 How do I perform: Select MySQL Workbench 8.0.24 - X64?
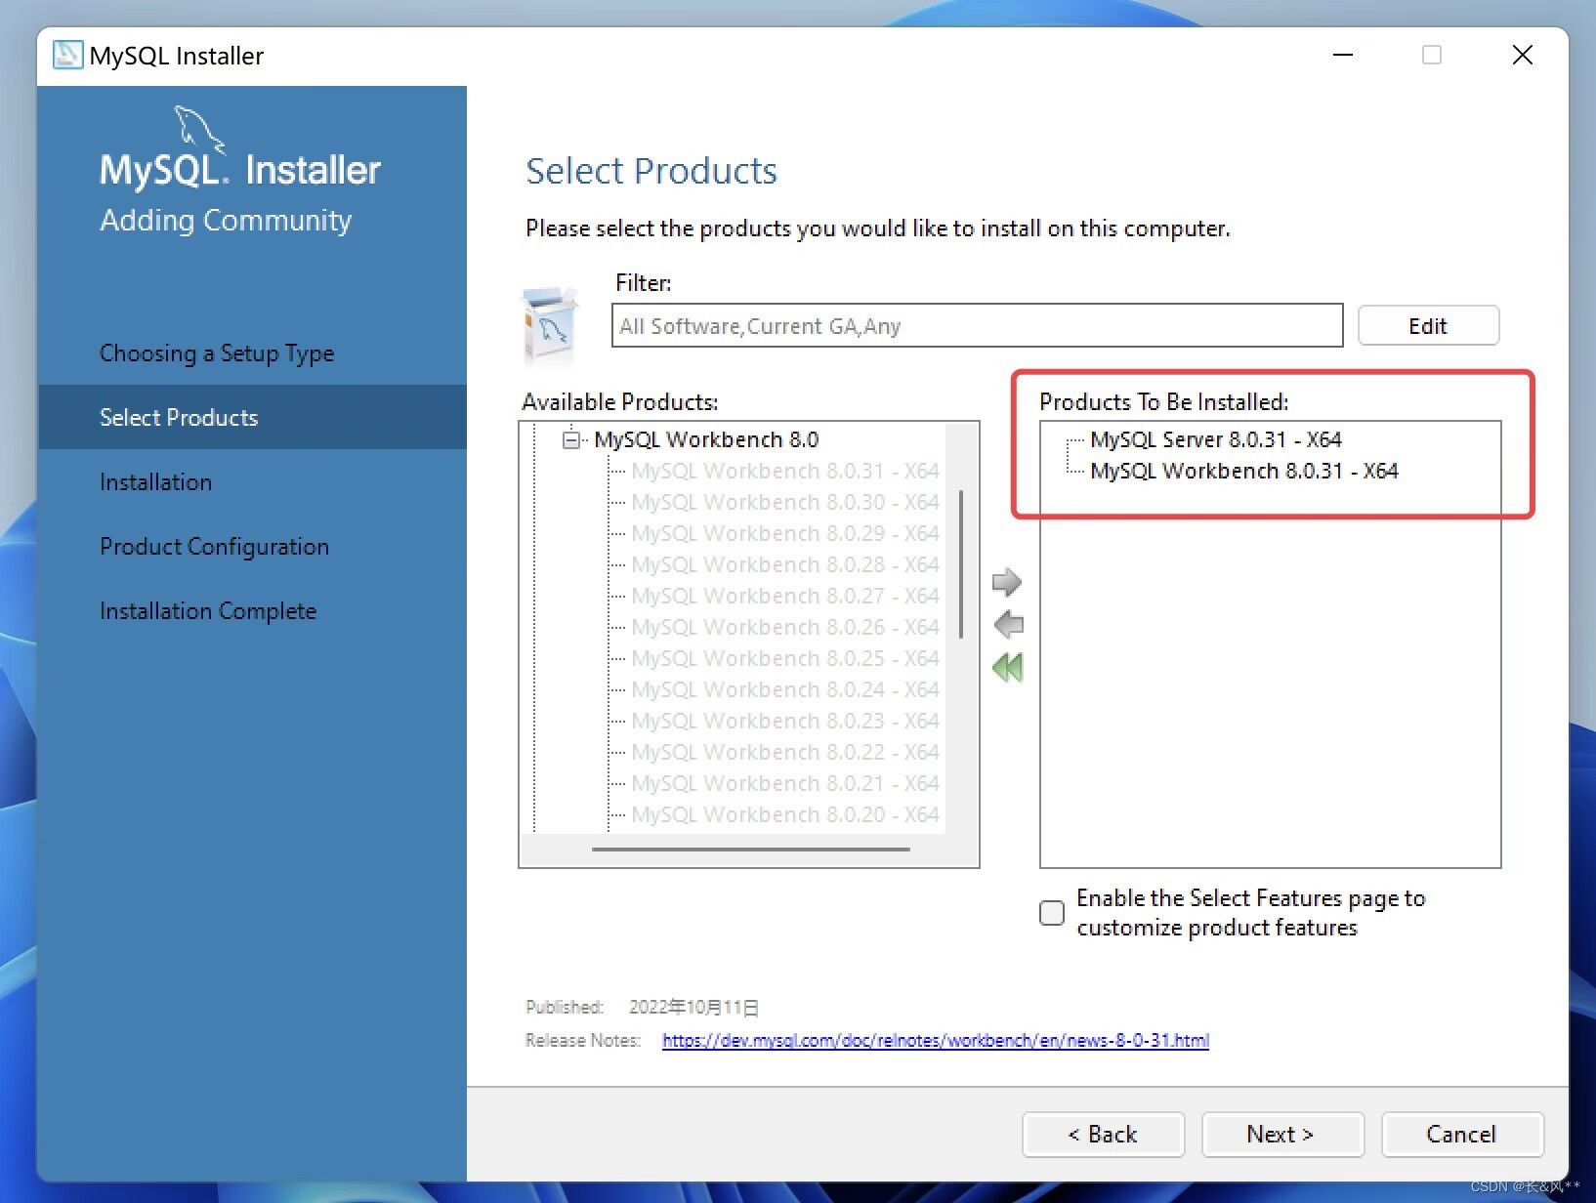tap(785, 690)
